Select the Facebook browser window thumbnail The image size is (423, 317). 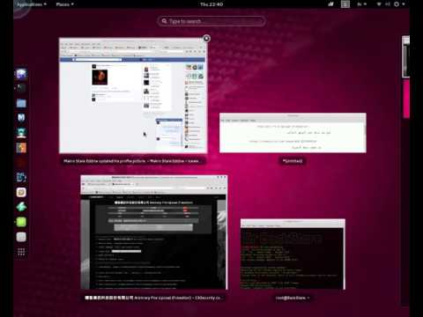(x=133, y=95)
